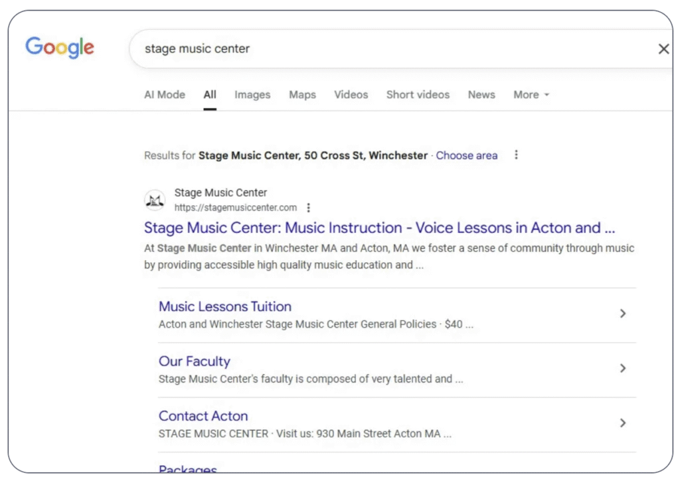Screen dimensions: 680x481
Task: Expand the More dropdown
Action: pos(531,94)
